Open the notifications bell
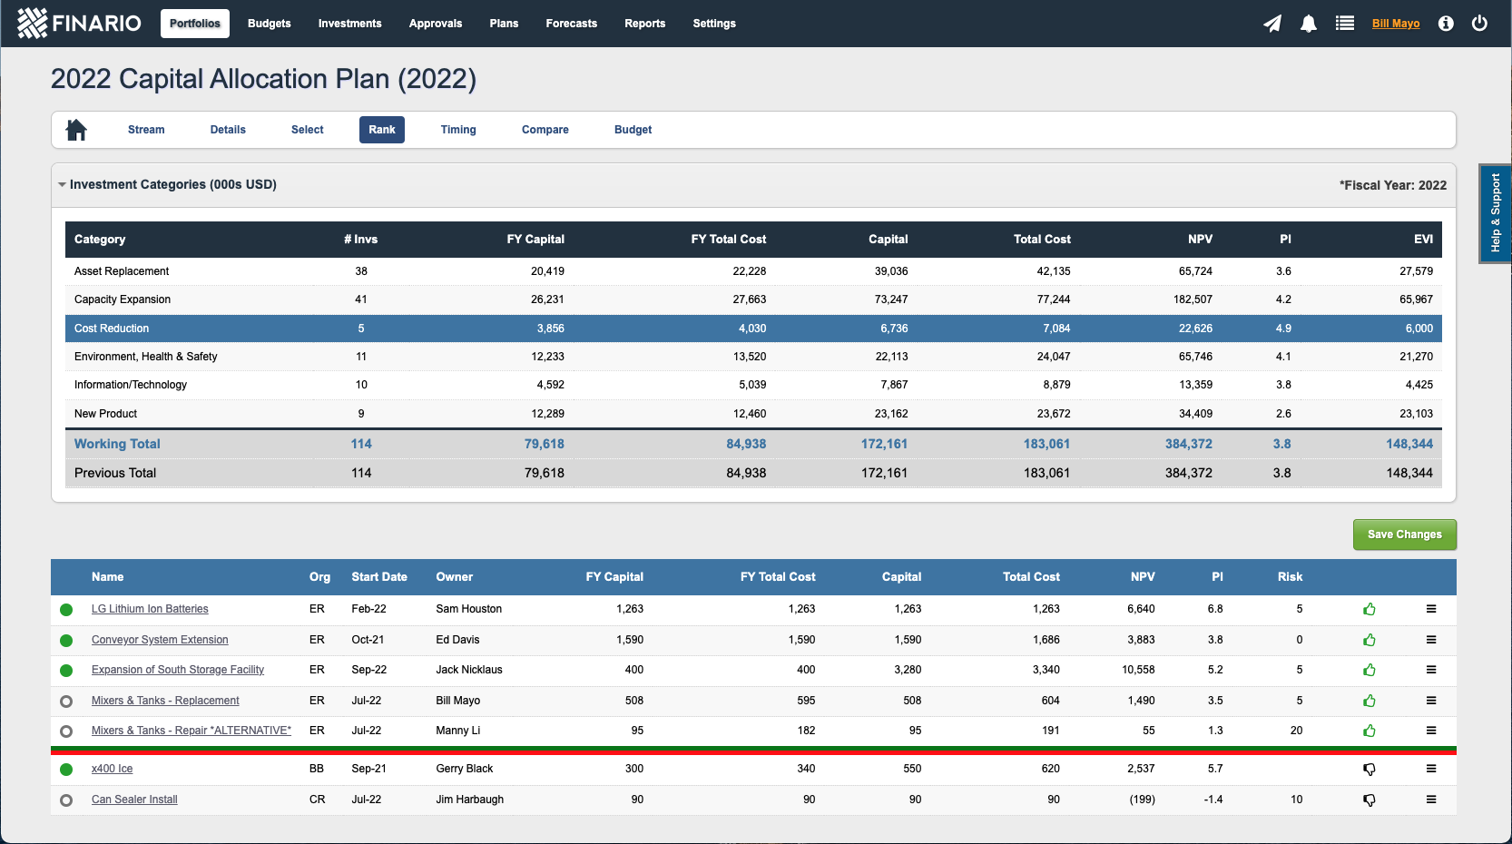The height and width of the screenshot is (844, 1512). [1308, 24]
